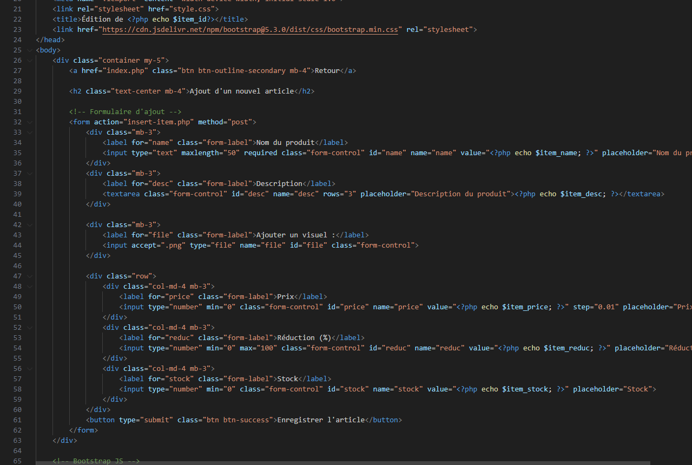The image size is (692, 465).
Task: Collapse the body tag fold on line 25
Action: point(30,50)
